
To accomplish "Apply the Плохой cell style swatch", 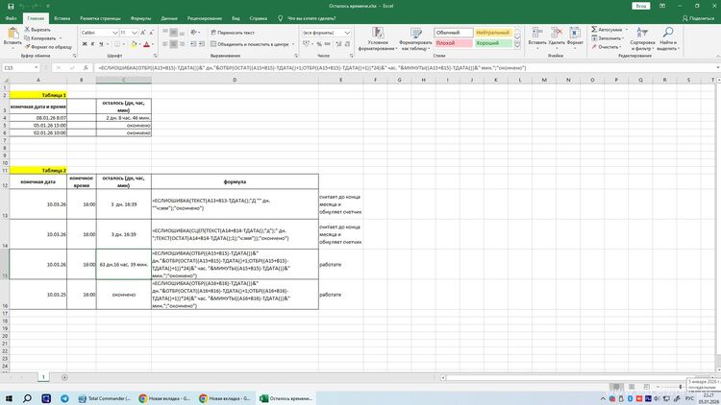I will click(x=452, y=43).
